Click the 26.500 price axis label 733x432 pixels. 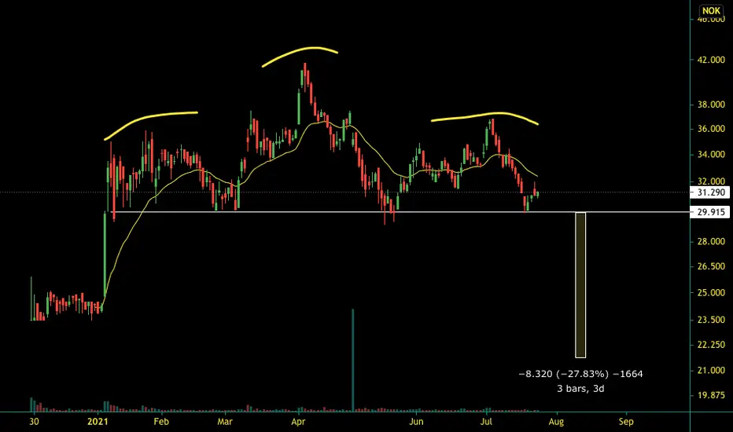711,266
